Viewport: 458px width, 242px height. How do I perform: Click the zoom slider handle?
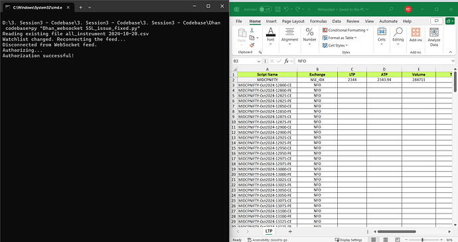click(422, 239)
